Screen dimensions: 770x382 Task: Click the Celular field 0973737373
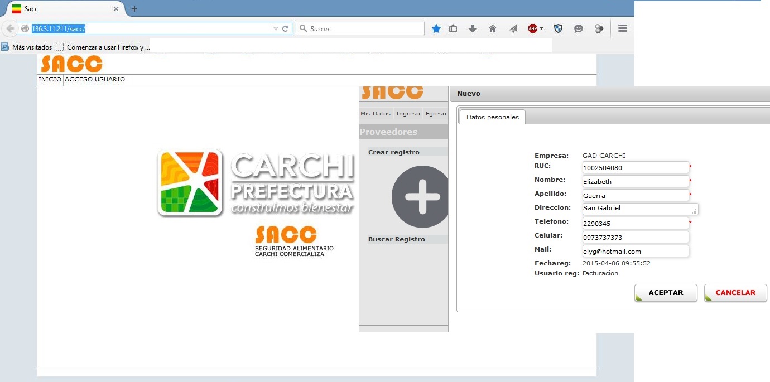click(x=636, y=237)
